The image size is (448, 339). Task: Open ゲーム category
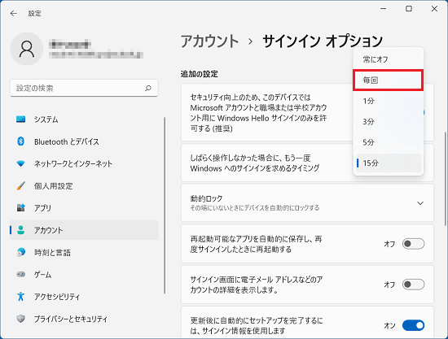84,275
